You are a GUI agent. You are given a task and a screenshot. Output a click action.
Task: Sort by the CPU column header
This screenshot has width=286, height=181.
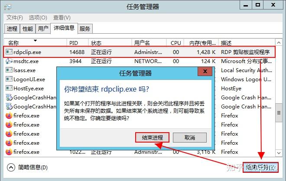pyautogui.click(x=175, y=43)
